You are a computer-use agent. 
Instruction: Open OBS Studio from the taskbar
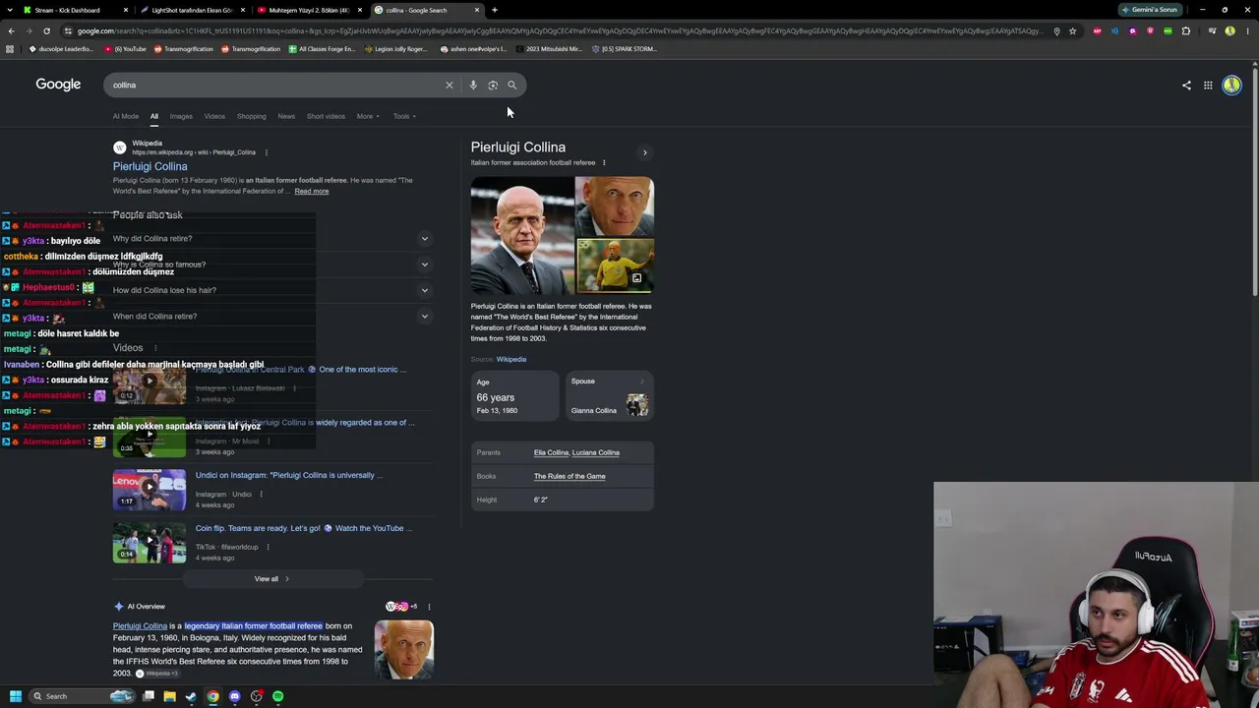tap(256, 696)
